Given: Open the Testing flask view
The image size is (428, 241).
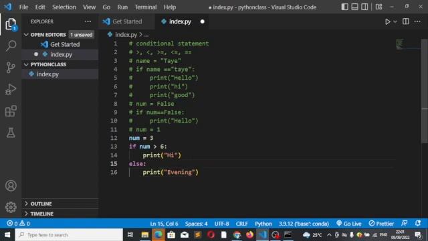Looking at the screenshot, I should click(x=11, y=133).
